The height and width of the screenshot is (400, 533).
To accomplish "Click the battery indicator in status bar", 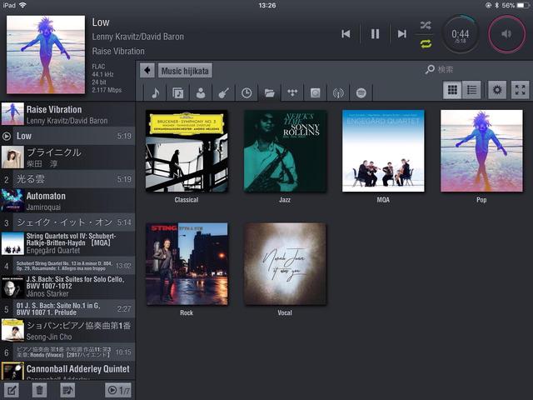I will click(x=523, y=5).
